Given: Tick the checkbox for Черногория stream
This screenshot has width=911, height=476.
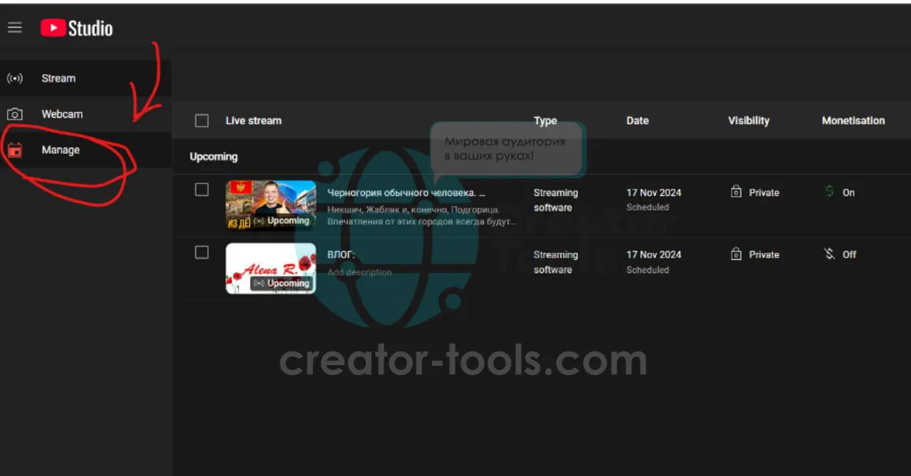Looking at the screenshot, I should pos(202,190).
